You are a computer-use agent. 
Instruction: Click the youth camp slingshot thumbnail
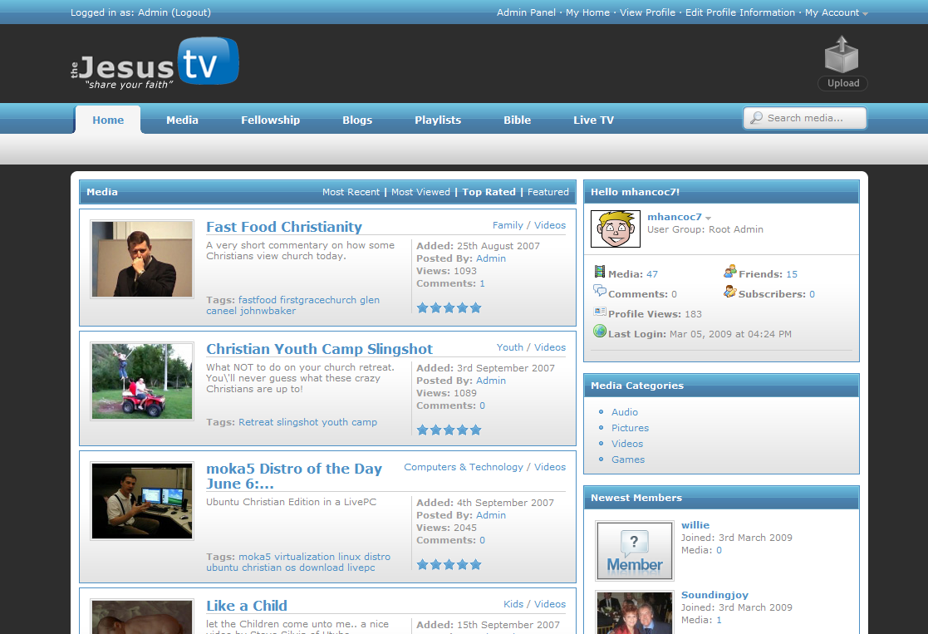point(142,381)
